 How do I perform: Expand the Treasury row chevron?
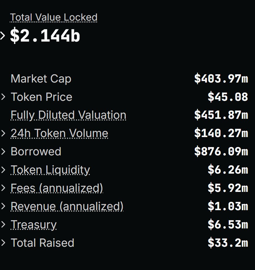(x=3, y=225)
